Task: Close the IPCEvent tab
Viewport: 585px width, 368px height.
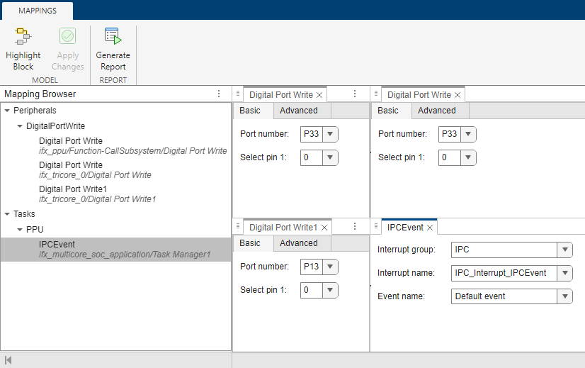Action: tap(430, 228)
